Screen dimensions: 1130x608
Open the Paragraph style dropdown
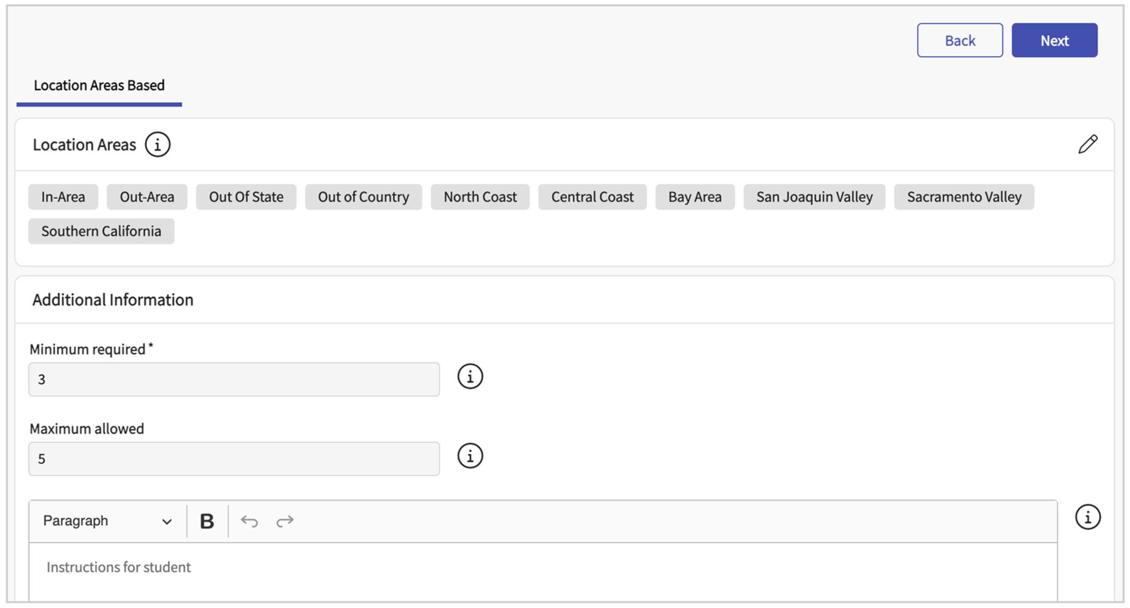click(107, 521)
